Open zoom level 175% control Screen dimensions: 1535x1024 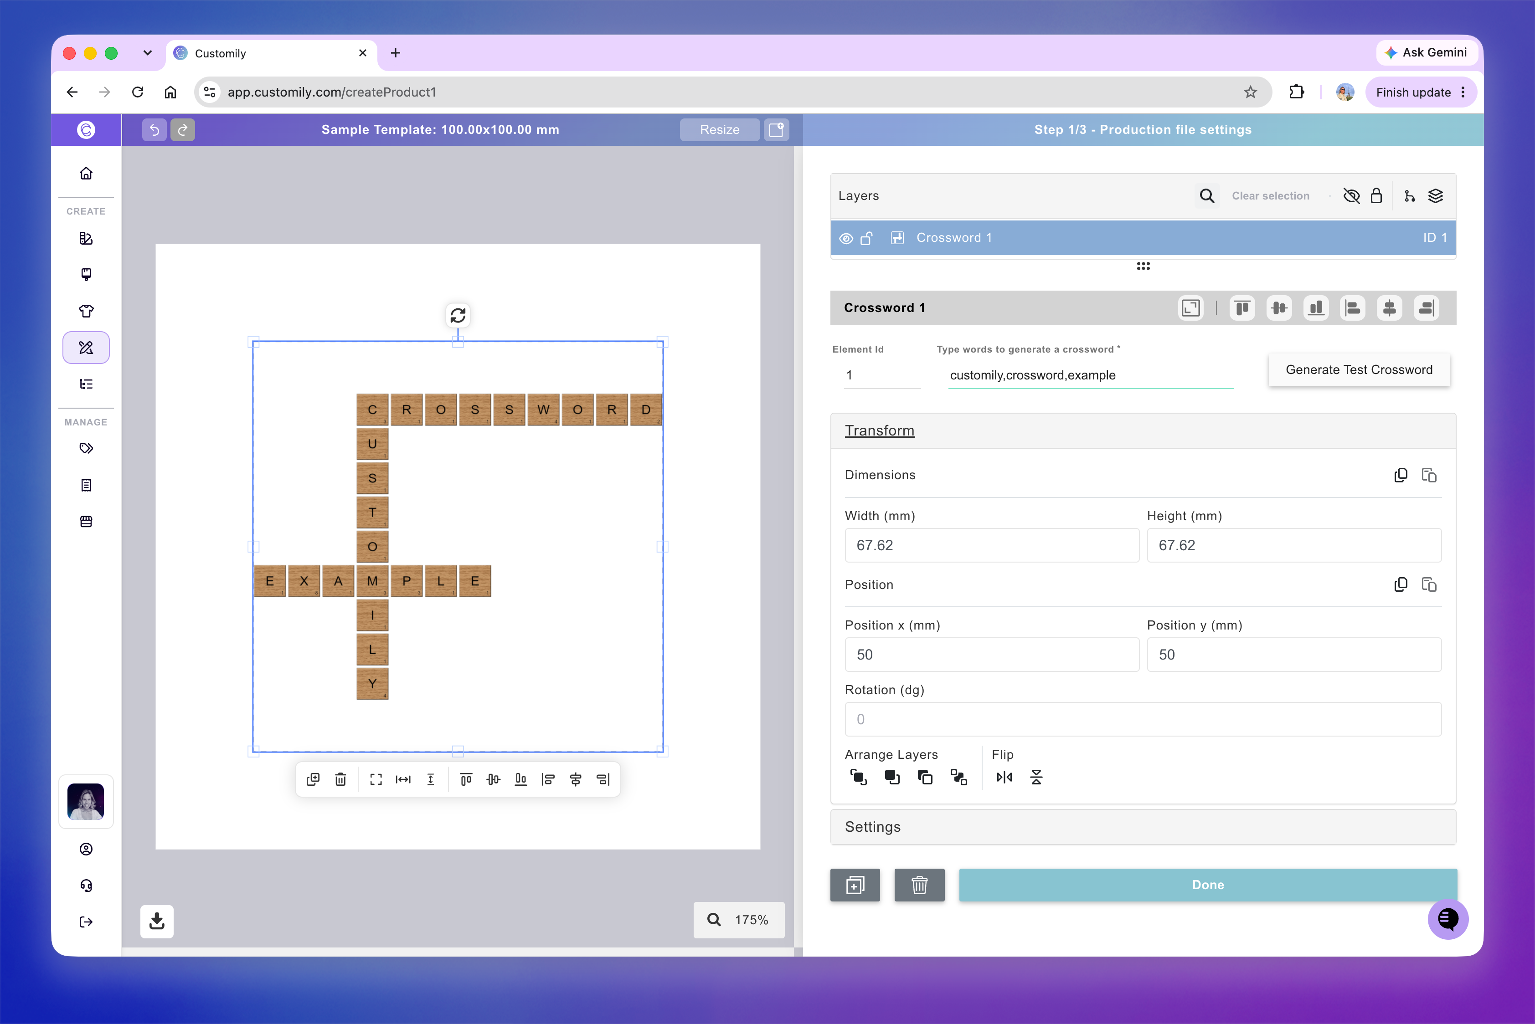(x=738, y=920)
